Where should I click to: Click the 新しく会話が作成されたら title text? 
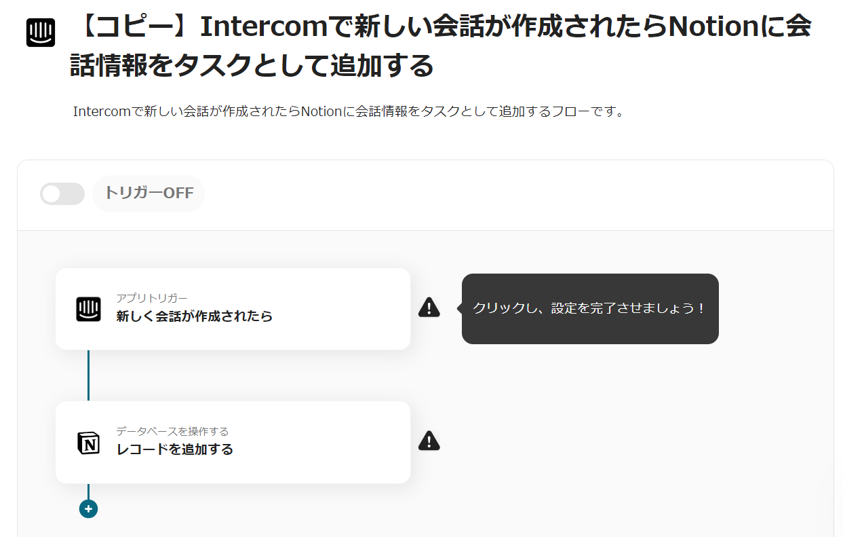pos(194,316)
